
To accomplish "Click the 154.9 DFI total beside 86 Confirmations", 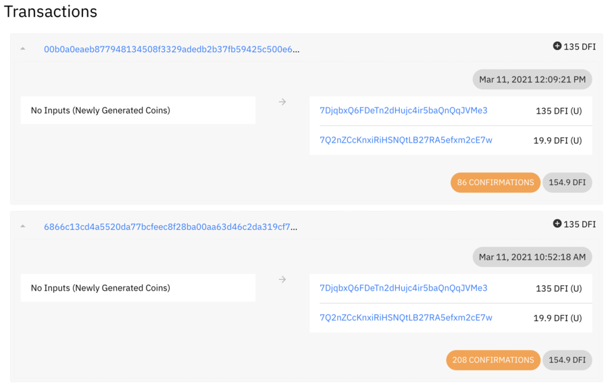I will tap(567, 183).
